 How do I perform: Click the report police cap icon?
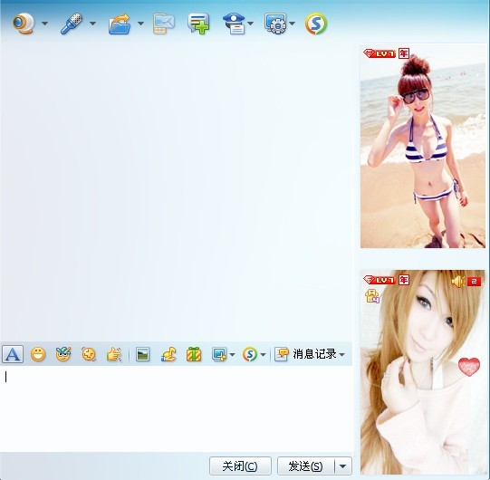click(x=234, y=24)
